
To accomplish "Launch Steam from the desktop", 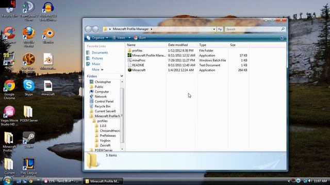I will coord(29,140).
